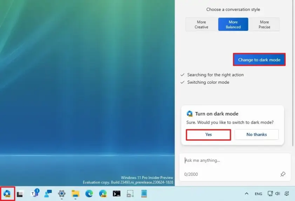Select More Balanced conversation style
Image resolution: width=295 pixels, height=201 pixels.
click(233, 25)
